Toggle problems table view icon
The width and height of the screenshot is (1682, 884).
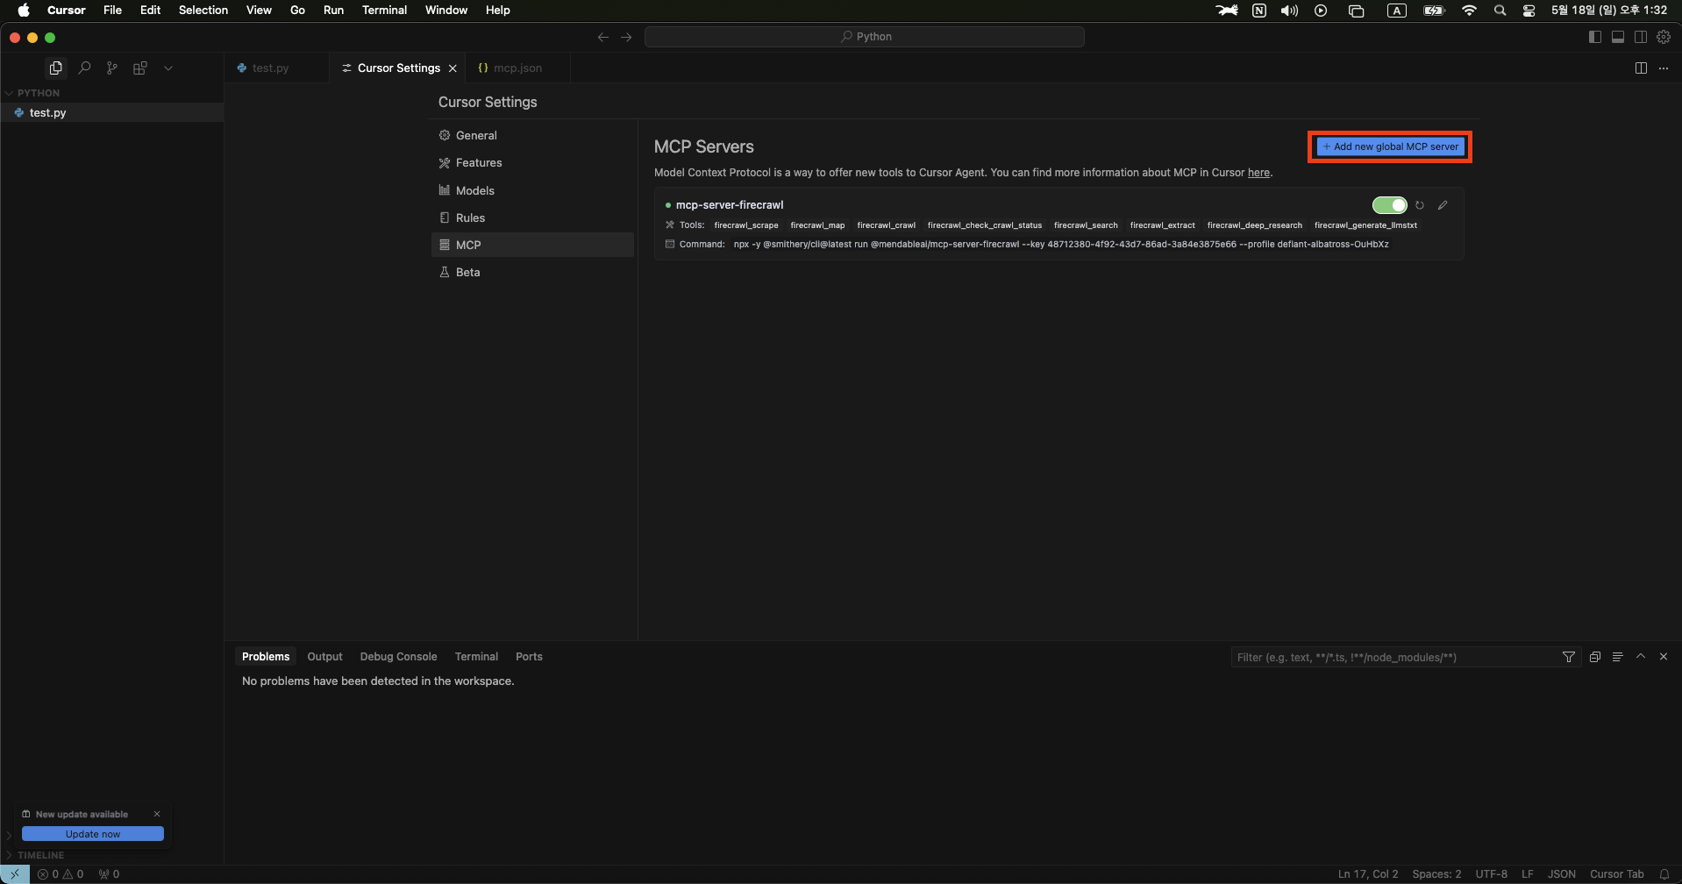[1618, 657]
